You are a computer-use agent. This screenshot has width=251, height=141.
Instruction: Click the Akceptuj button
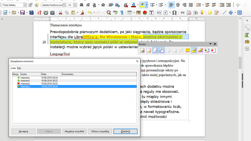pos(23,131)
